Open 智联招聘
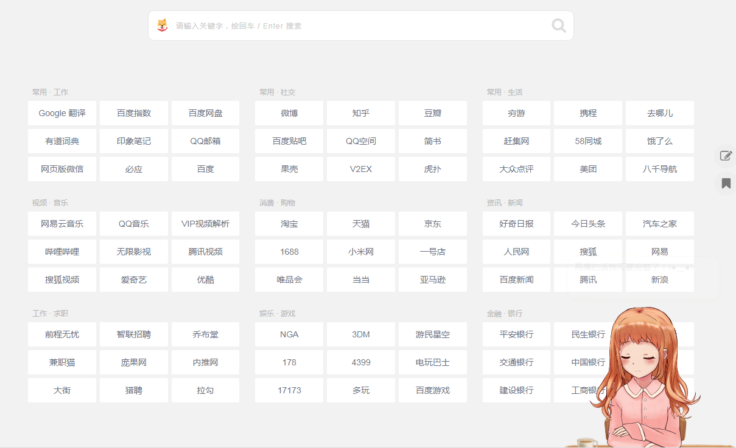736x448 pixels. pos(134,334)
